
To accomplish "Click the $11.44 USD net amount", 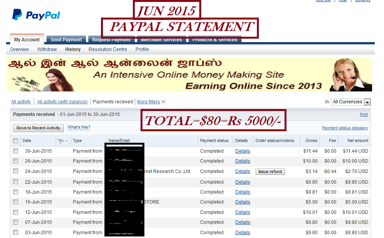I will click(355, 151).
